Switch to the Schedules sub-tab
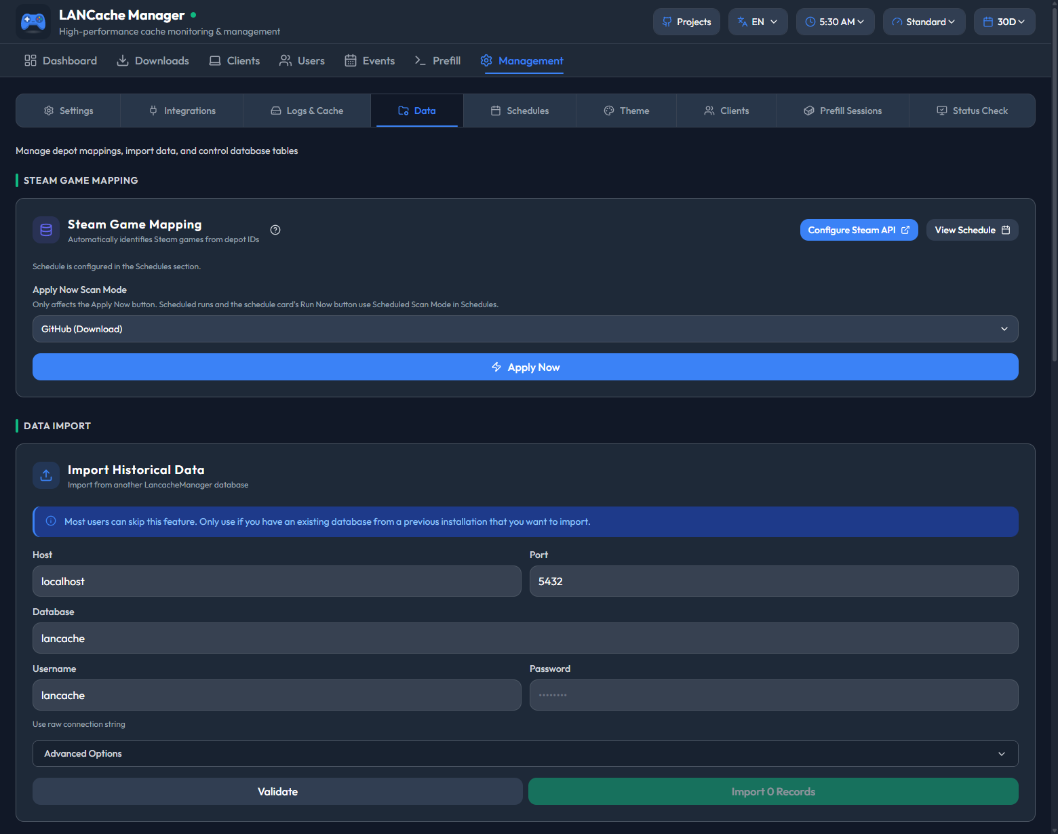The image size is (1058, 834). coord(520,111)
